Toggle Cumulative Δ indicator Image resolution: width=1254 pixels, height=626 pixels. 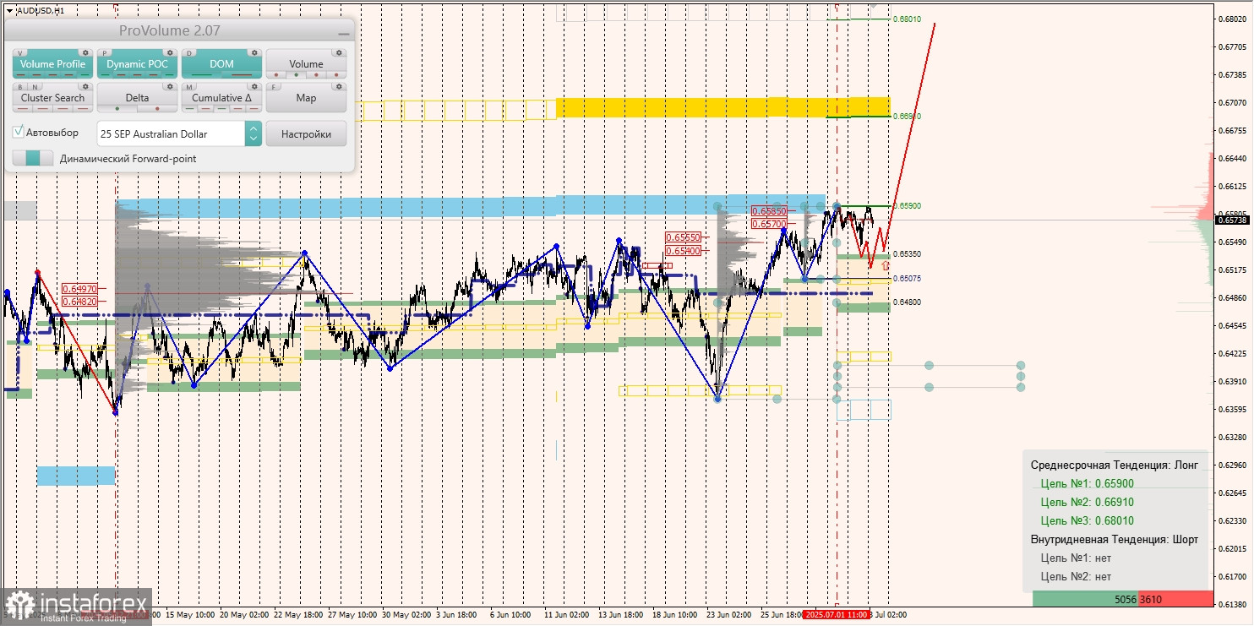[x=221, y=97]
